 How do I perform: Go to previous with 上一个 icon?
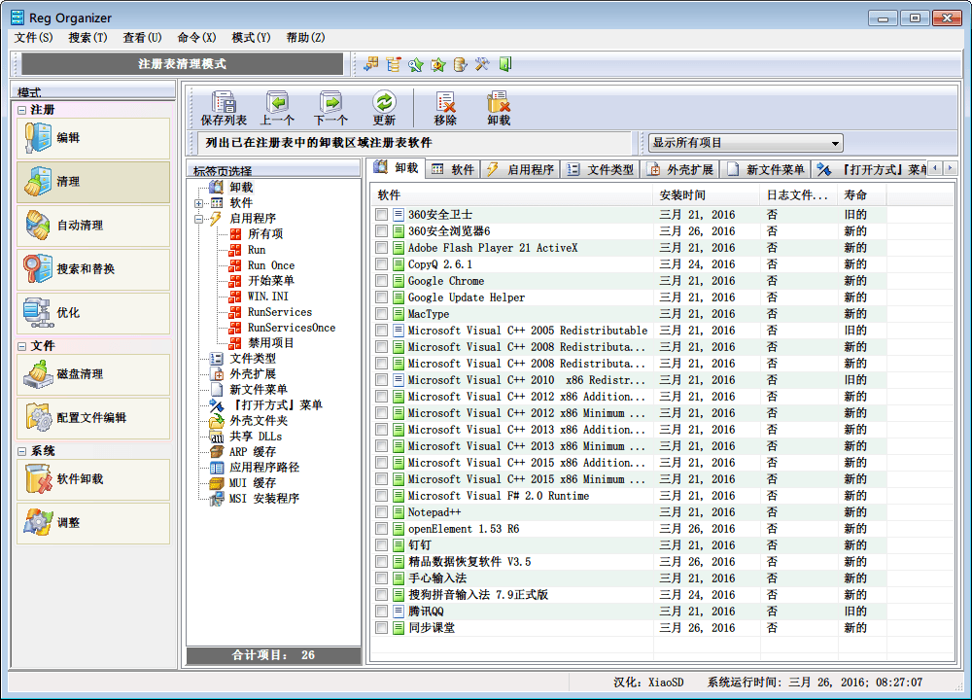click(277, 108)
